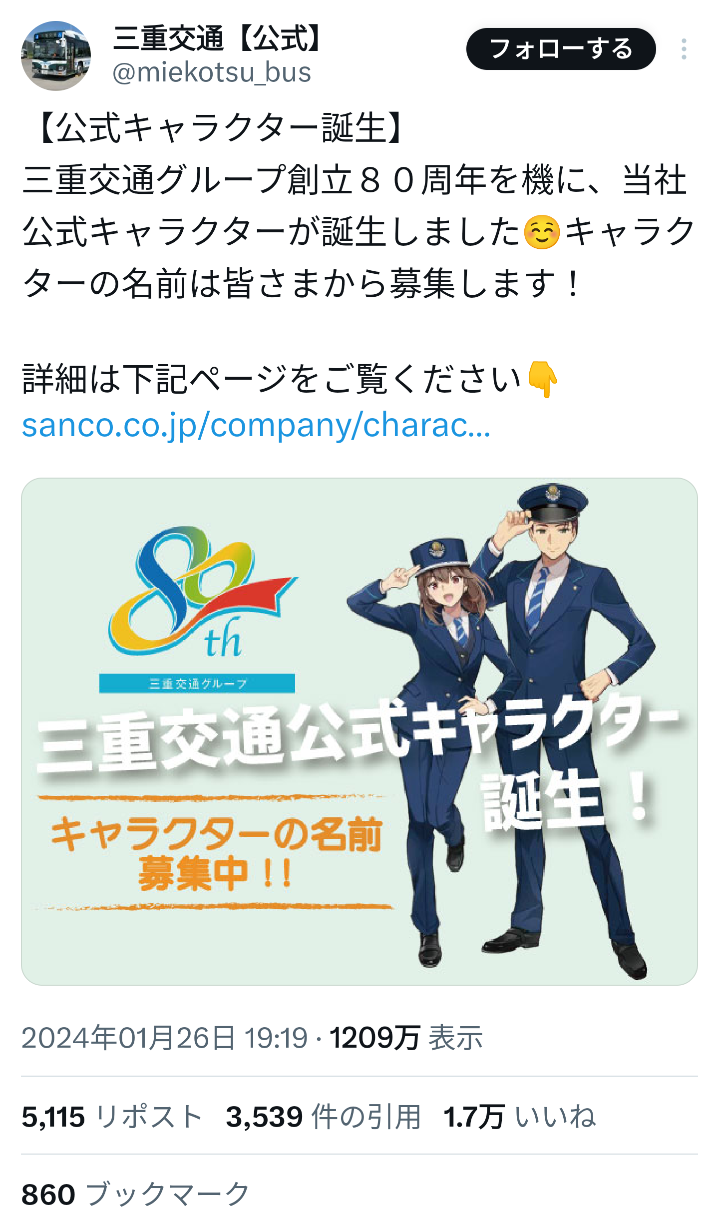View the 5,115 リポスト list
Screen dimensions: 719x1224
[112, 1117]
